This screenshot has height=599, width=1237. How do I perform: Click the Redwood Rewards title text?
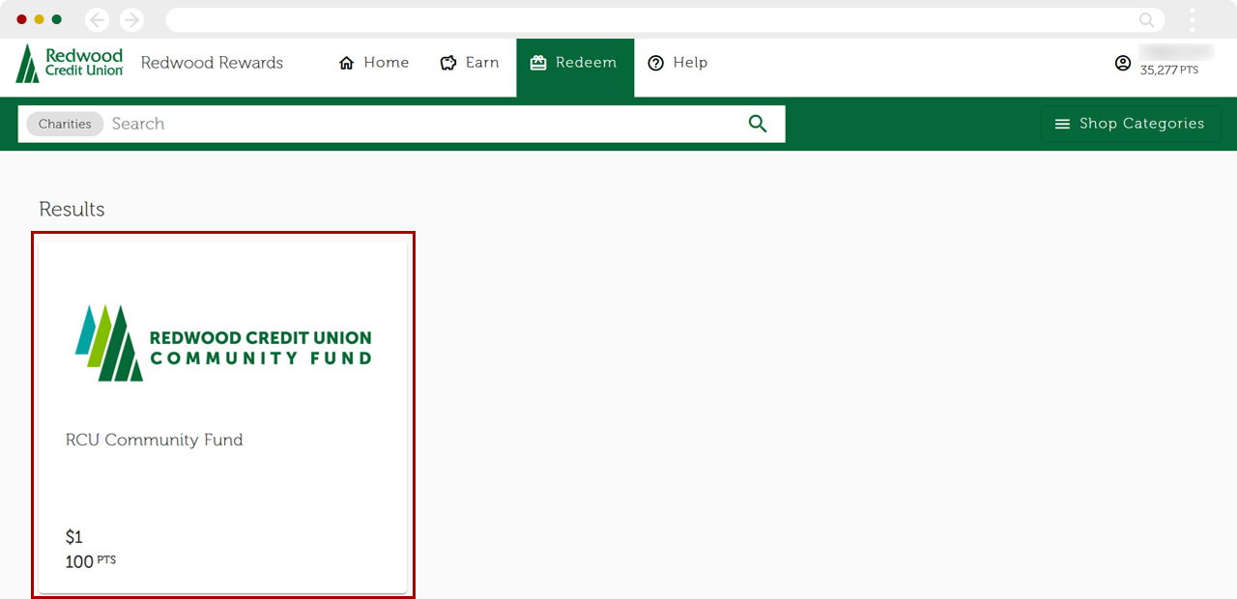click(212, 63)
